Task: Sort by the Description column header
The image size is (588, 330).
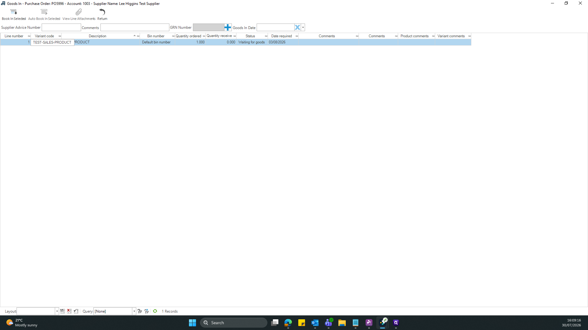Action: (x=97, y=36)
